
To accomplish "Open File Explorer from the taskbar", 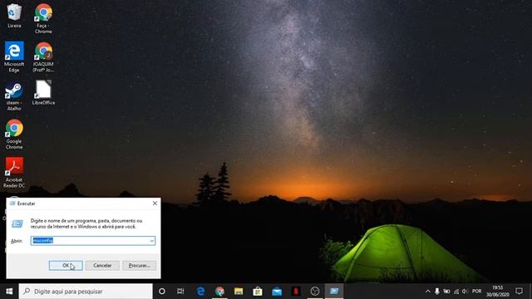I will [x=239, y=292].
